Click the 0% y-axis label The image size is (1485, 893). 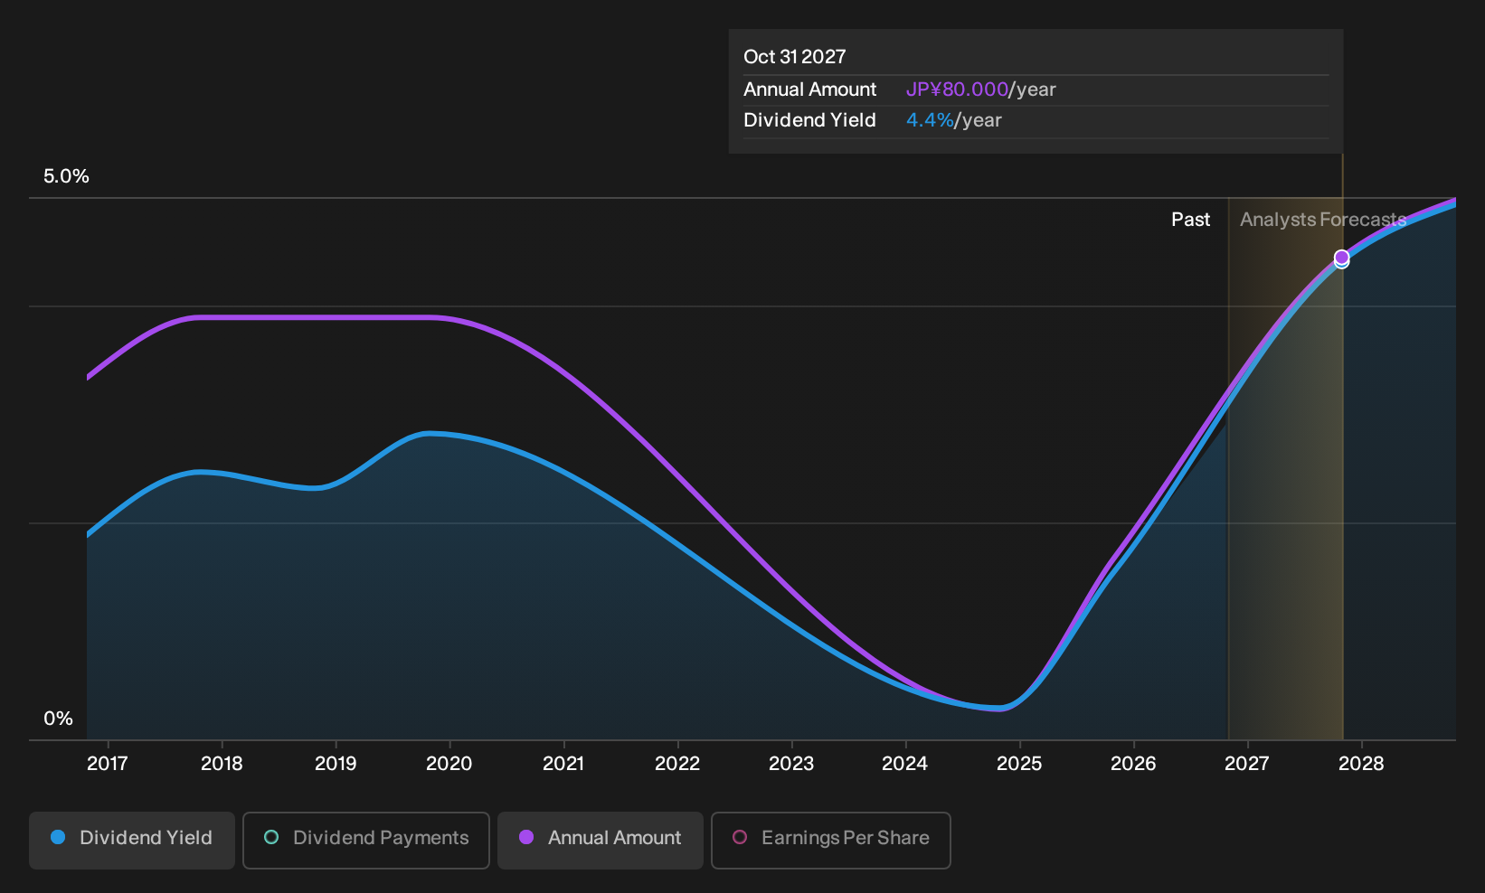point(58,719)
